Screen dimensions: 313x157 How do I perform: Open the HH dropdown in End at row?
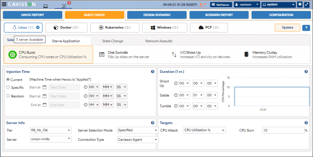pyautogui.click(x=94, y=105)
